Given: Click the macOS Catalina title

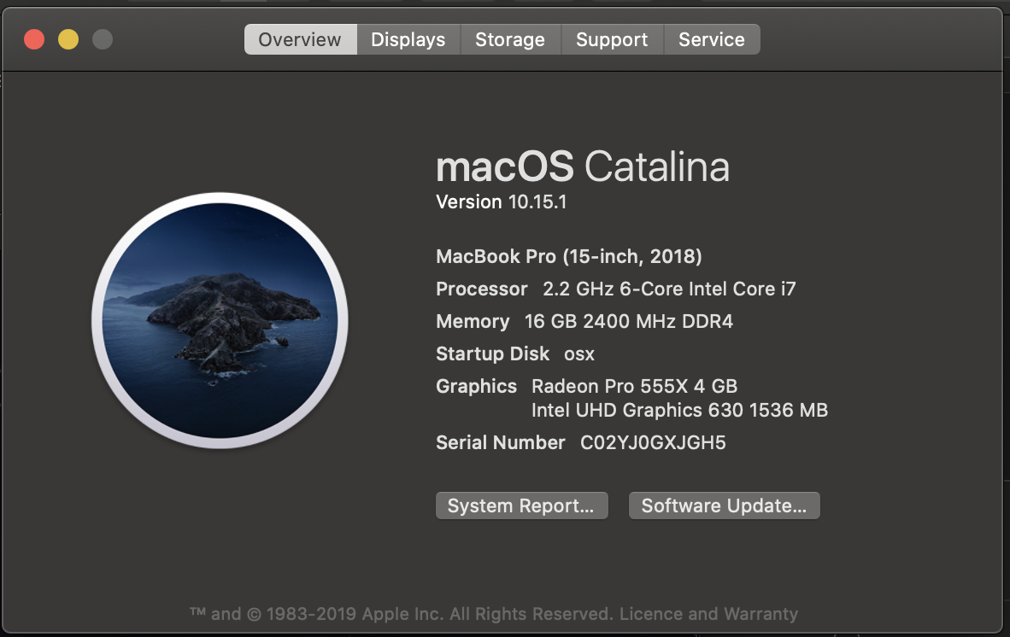Looking at the screenshot, I should (x=583, y=167).
